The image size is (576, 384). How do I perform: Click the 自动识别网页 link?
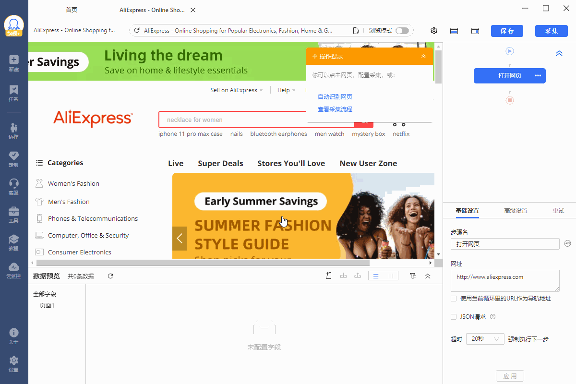tap(335, 97)
